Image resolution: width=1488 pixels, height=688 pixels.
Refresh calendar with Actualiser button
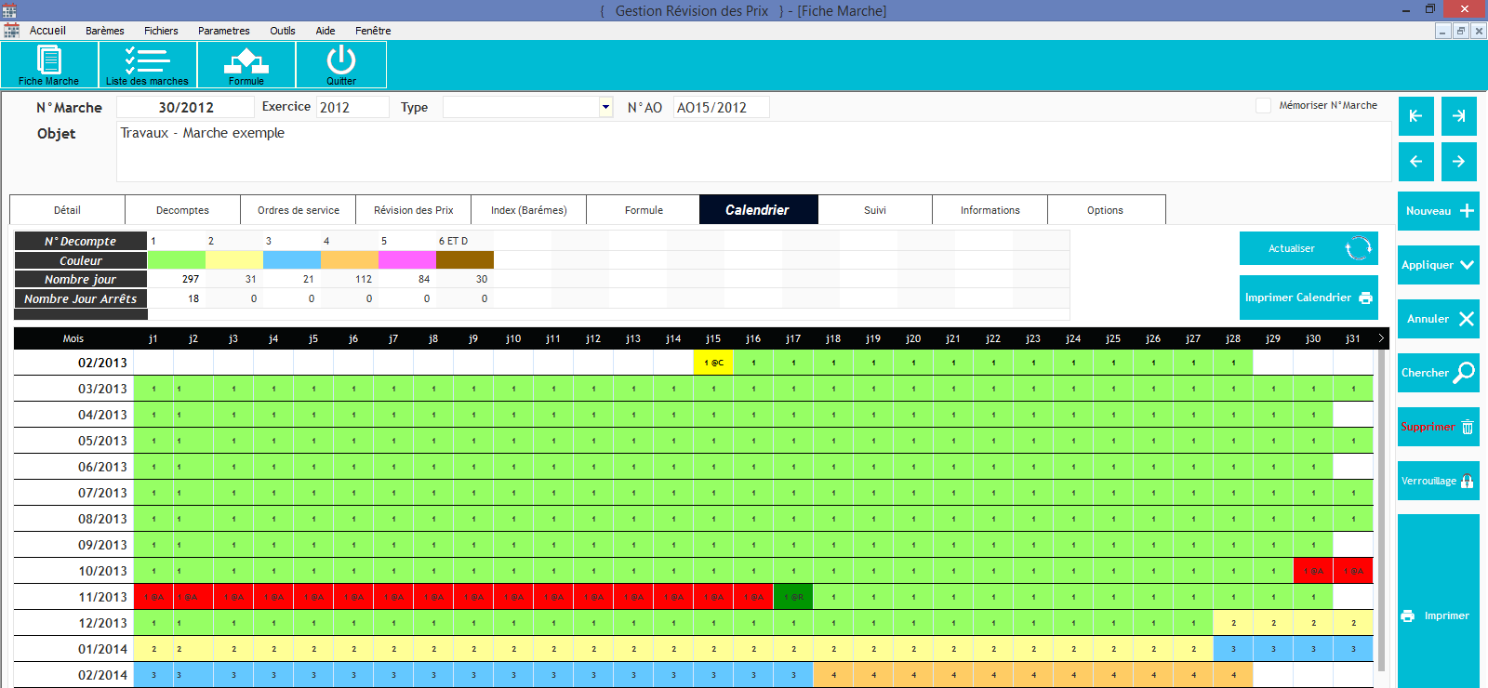click(x=1309, y=248)
